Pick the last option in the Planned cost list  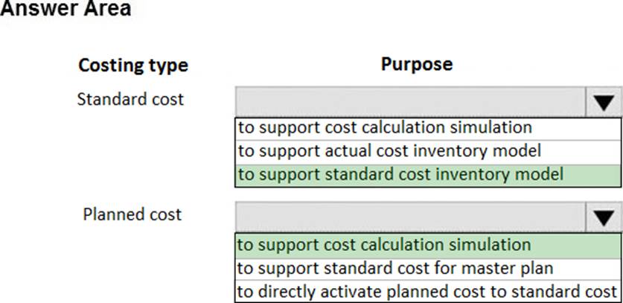pos(427,290)
